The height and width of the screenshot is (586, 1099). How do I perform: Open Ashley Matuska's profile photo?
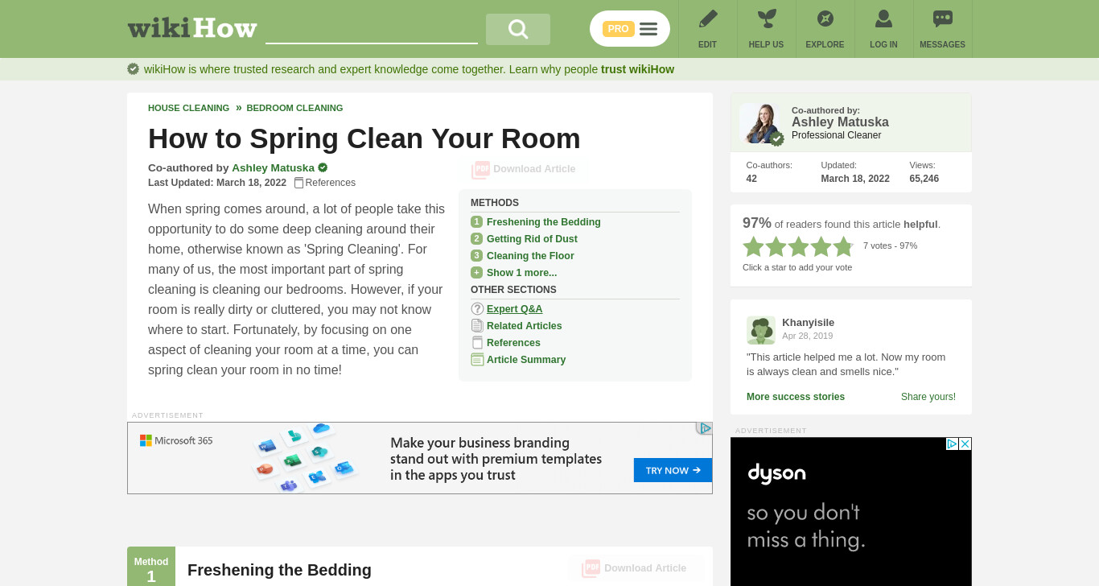(759, 123)
